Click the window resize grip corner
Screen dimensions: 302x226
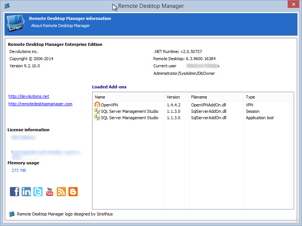(296, 221)
